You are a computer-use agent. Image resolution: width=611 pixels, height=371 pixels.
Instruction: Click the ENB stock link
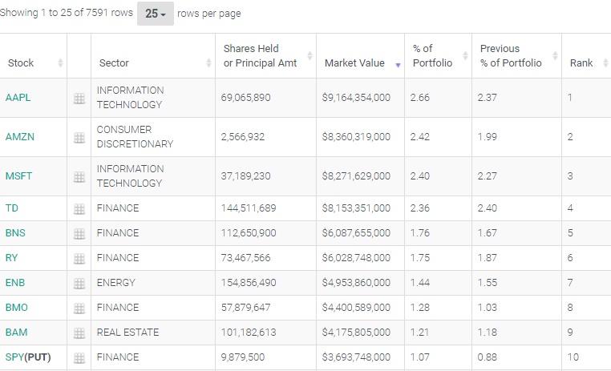point(15,283)
